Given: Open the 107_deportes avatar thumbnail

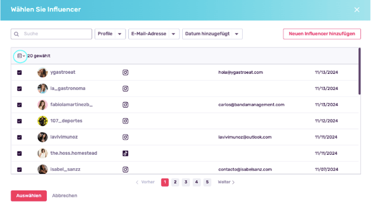Looking at the screenshot, I should 43,121.
